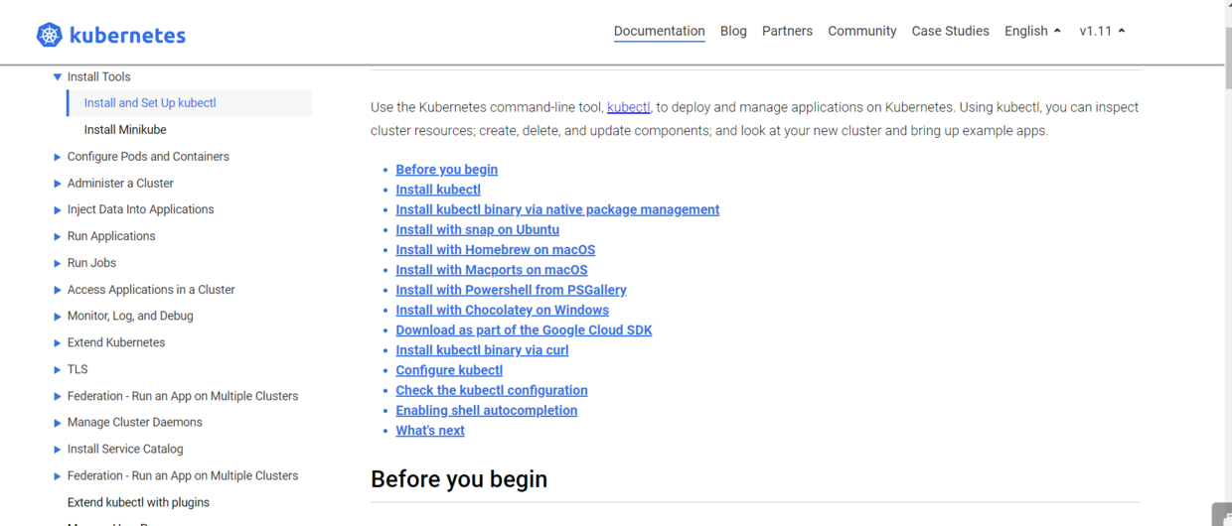1232x526 pixels.
Task: Jump to Install kubectl link
Action: pos(438,190)
